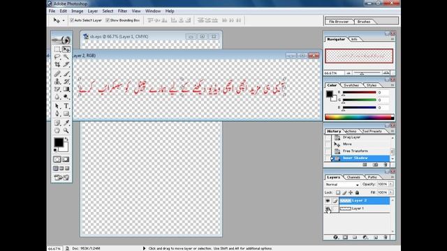Select Layer 1 in Layers panel
This screenshot has height=251, width=447.
pyautogui.click(x=365, y=208)
